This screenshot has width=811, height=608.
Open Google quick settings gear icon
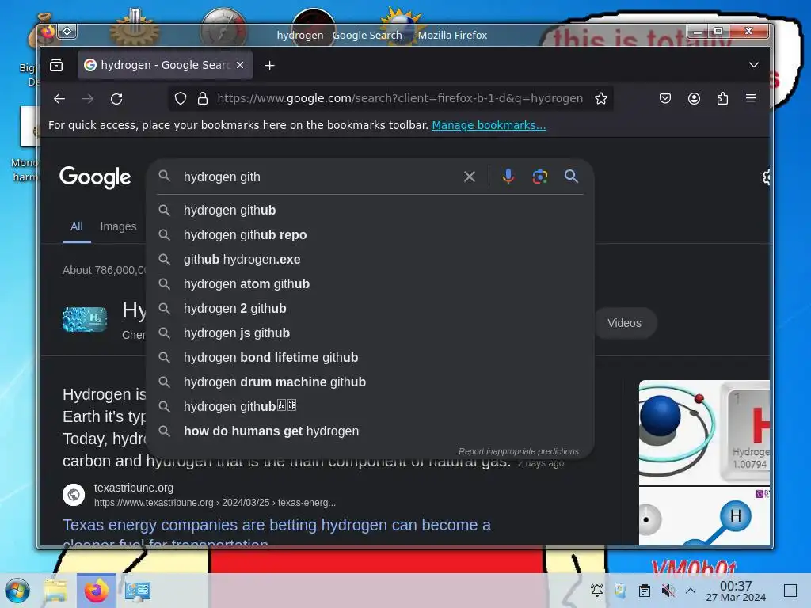point(766,177)
